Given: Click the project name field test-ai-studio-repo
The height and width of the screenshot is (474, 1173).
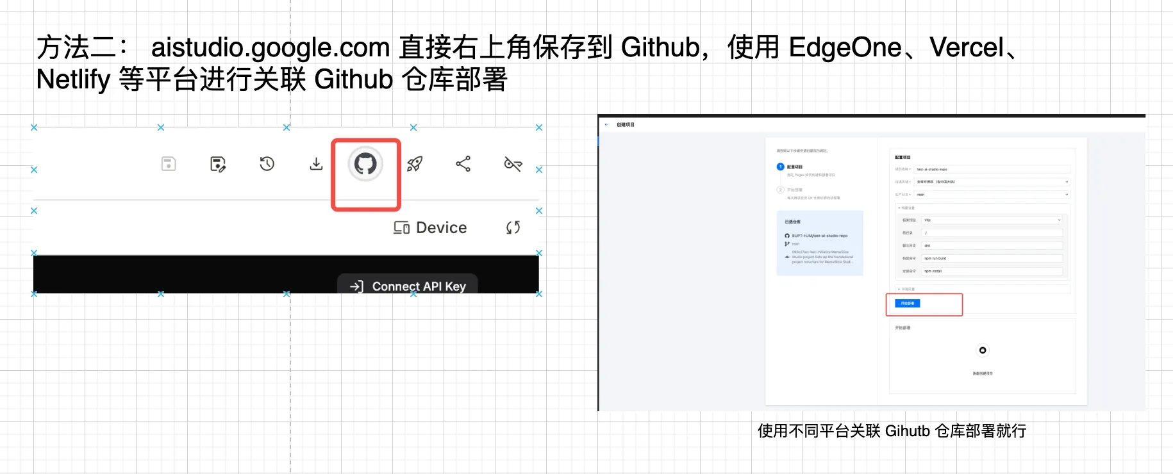Looking at the screenshot, I should [992, 170].
